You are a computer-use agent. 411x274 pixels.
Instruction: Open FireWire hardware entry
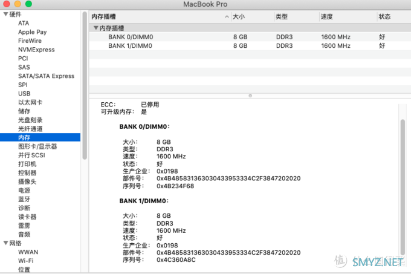[x=30, y=41]
